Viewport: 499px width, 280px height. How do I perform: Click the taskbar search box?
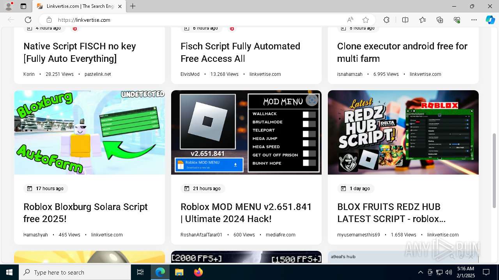[75, 272]
